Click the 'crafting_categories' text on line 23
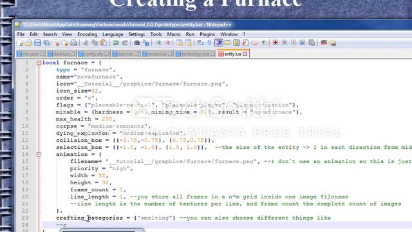 pyautogui.click(x=89, y=218)
